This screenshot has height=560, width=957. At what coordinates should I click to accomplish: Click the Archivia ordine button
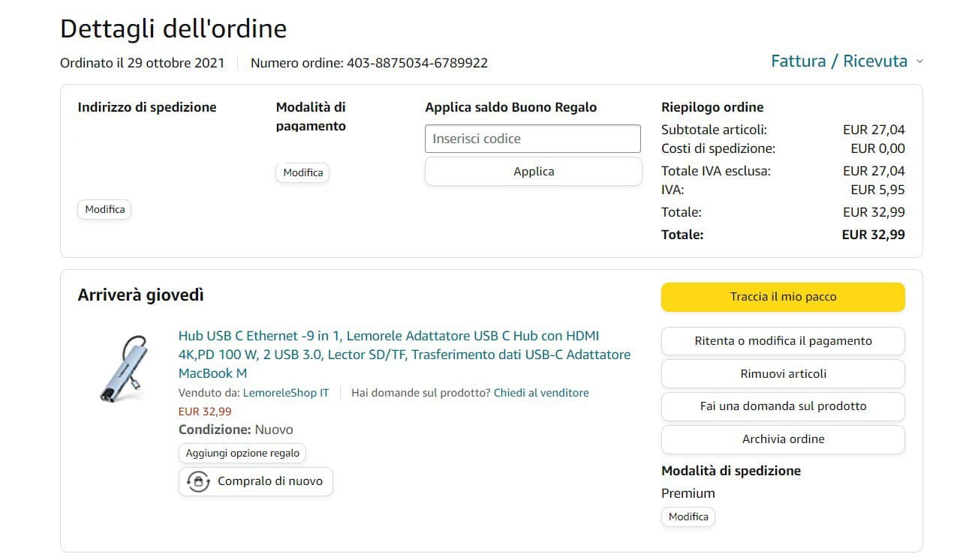click(x=783, y=439)
